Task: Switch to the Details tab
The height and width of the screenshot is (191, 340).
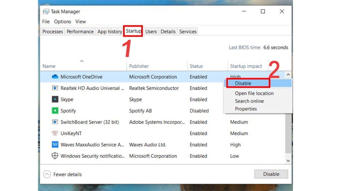Action: click(168, 32)
